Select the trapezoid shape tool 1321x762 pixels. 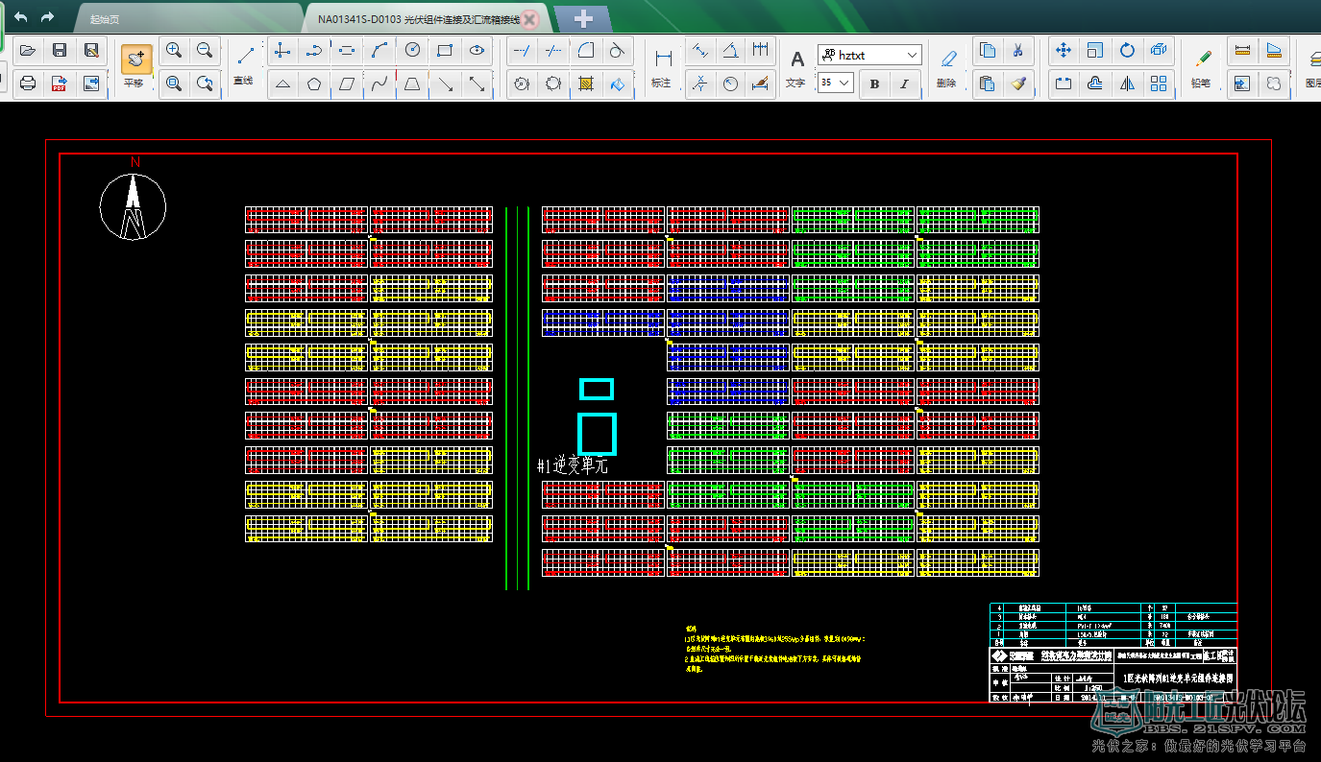[x=412, y=83]
